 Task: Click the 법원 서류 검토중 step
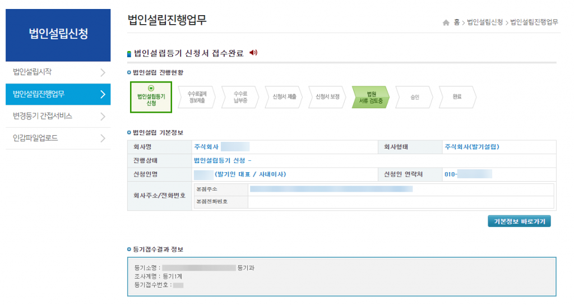pyautogui.click(x=371, y=97)
